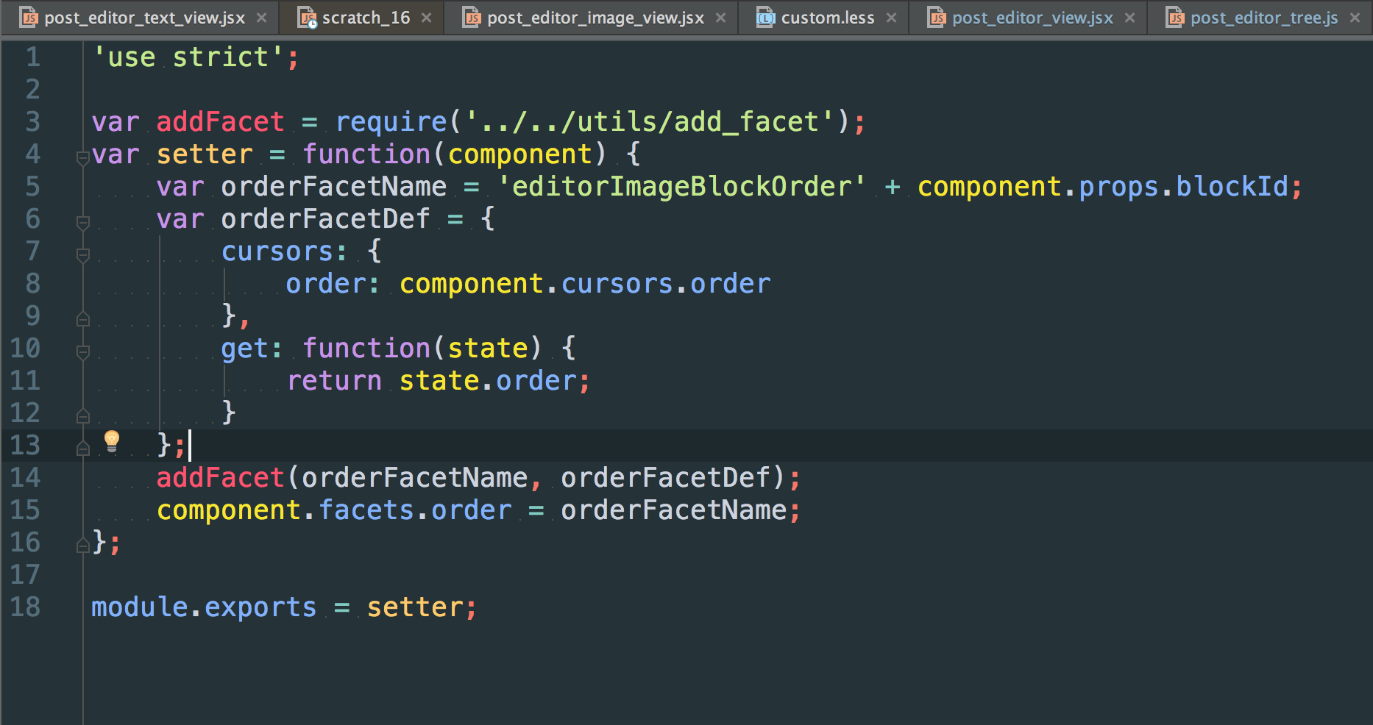
Task: Click fold end marker at line 13
Action: 83,448
